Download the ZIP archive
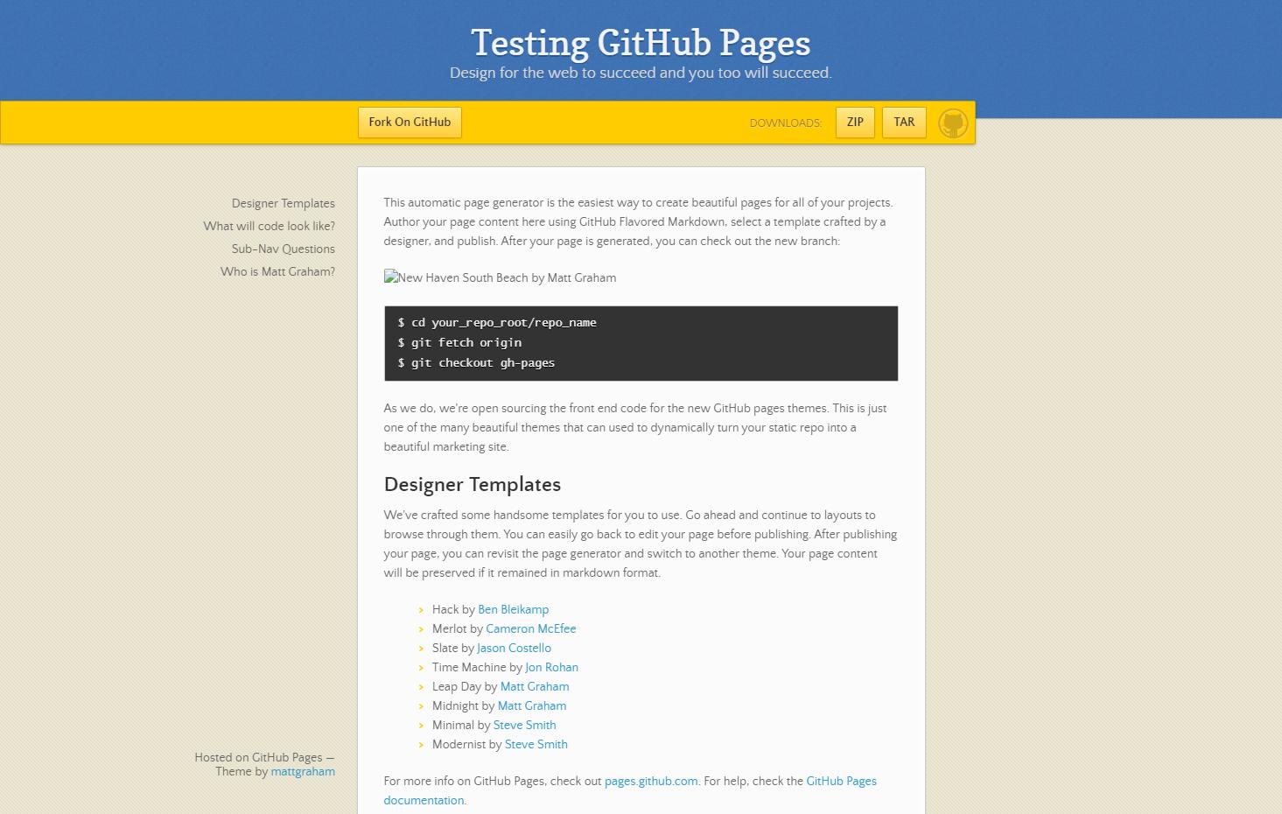 [x=855, y=123]
